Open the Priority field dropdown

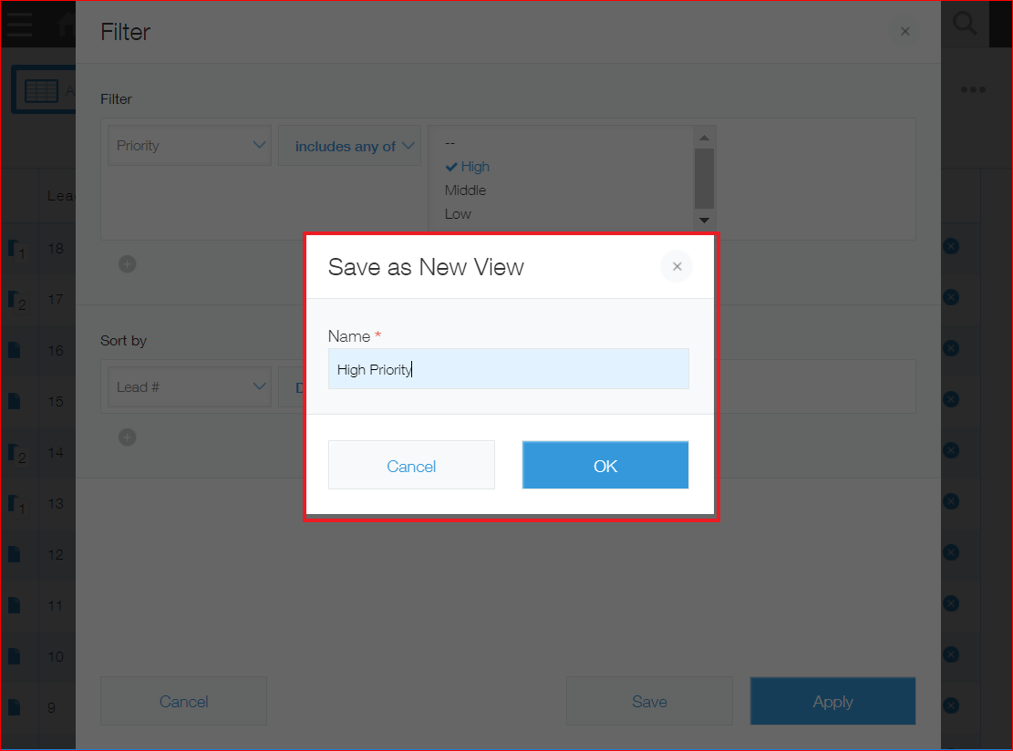190,146
